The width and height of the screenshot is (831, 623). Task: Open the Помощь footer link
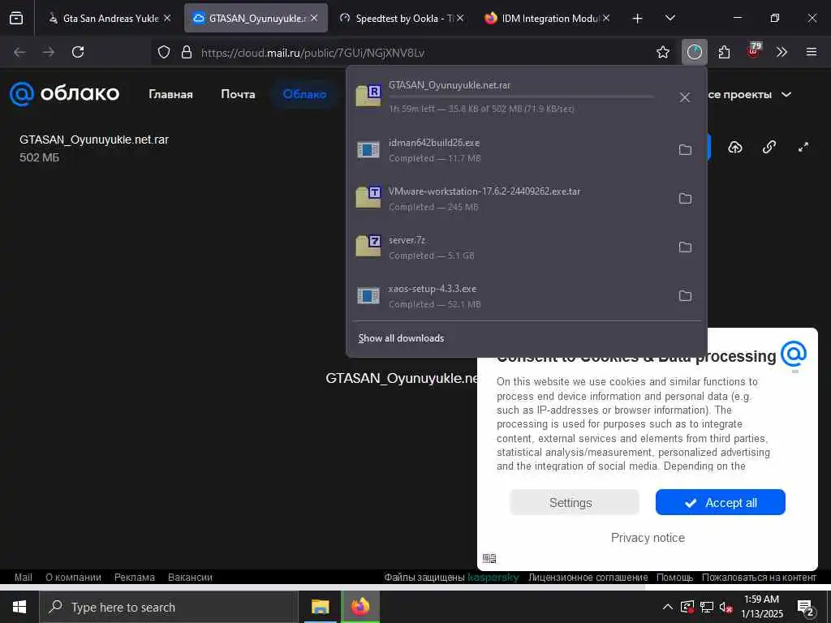(674, 578)
